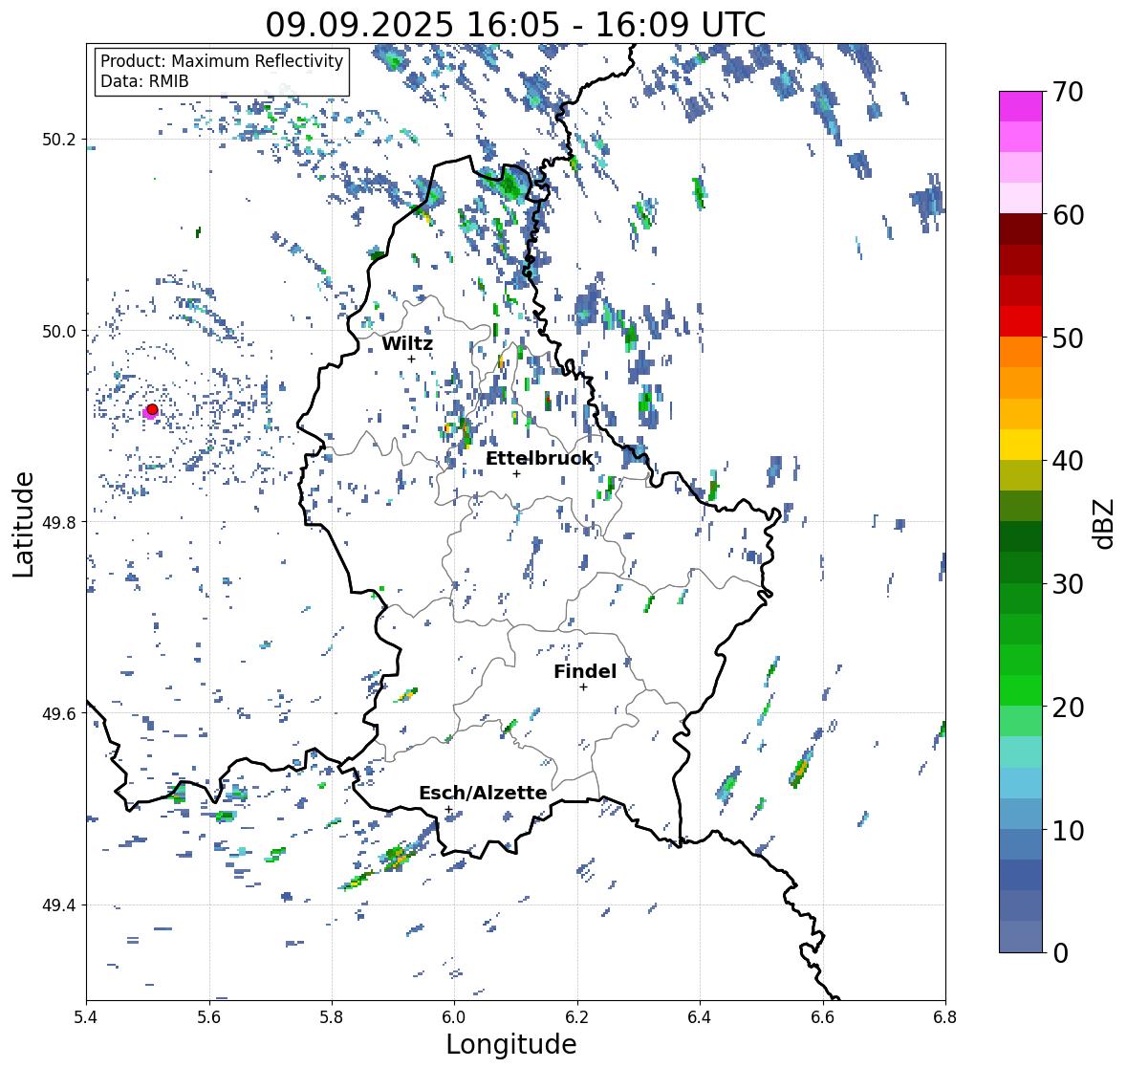Select the Ettelbruck label on the map
Screen dimensions: 1127x1068
[539, 458]
